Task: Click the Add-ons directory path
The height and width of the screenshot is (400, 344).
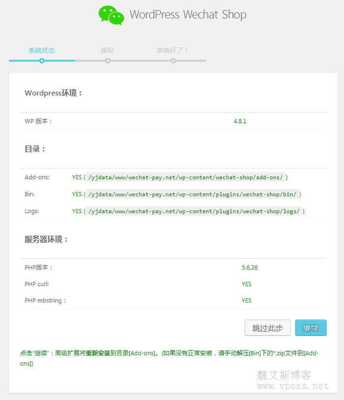Action: pos(185,177)
